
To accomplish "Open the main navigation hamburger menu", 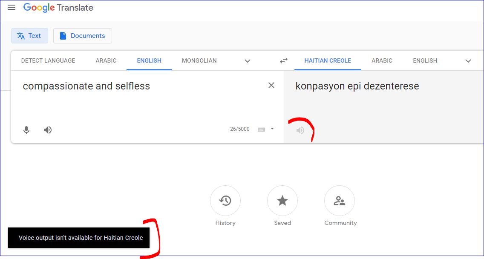I will click(12, 7).
